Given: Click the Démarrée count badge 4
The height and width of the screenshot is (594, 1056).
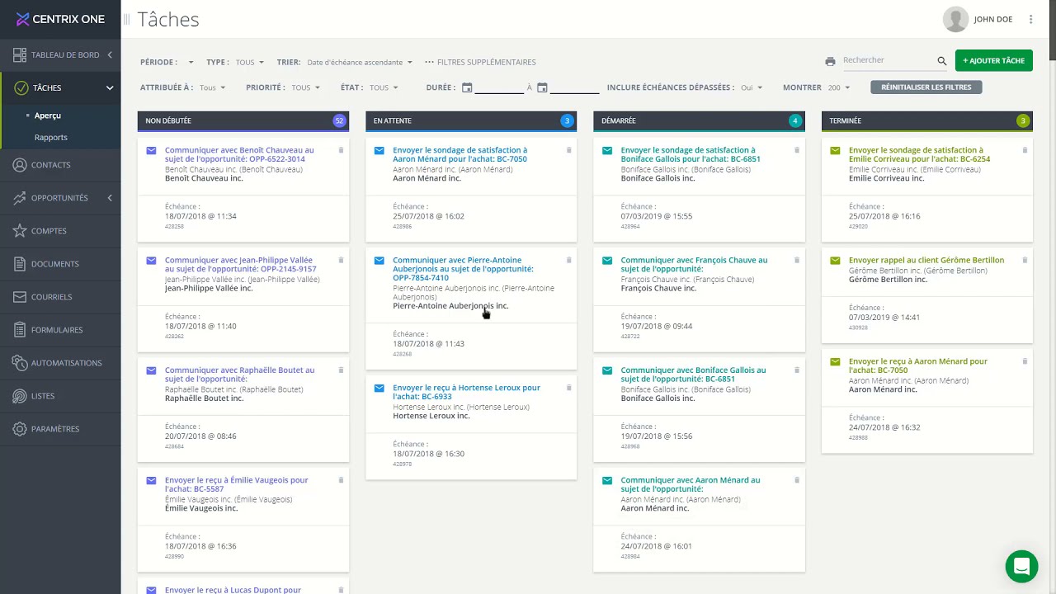Looking at the screenshot, I should [x=795, y=121].
